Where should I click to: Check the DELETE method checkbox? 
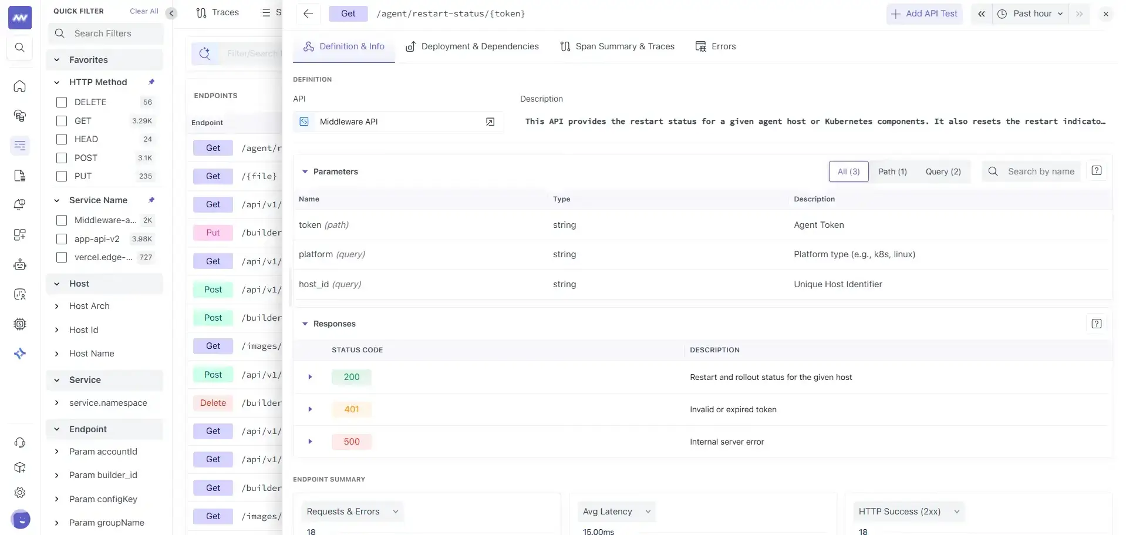pyautogui.click(x=62, y=102)
